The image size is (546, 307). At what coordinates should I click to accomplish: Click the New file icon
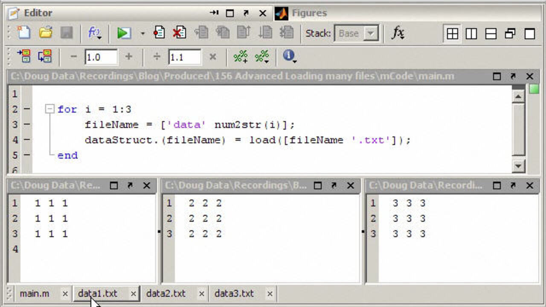pyautogui.click(x=23, y=33)
